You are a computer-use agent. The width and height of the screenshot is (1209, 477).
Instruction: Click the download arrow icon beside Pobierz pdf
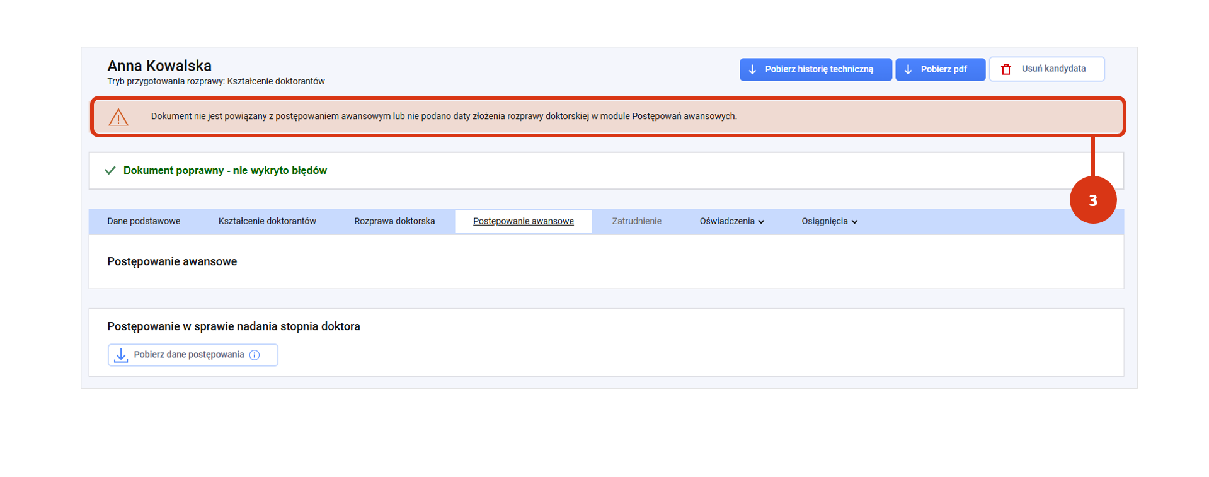(x=908, y=69)
